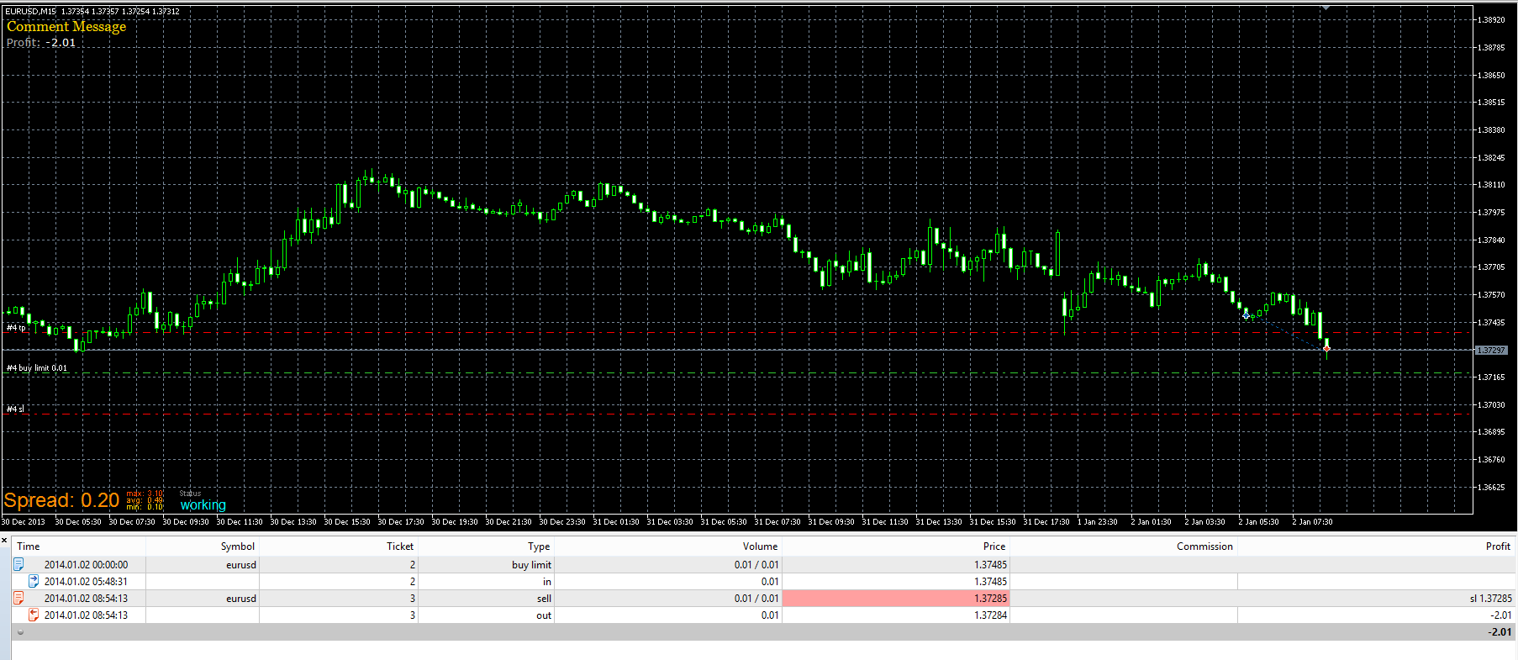Click the cyan 'working' status text
Image resolution: width=1518 pixels, height=660 pixels.
pyautogui.click(x=203, y=505)
